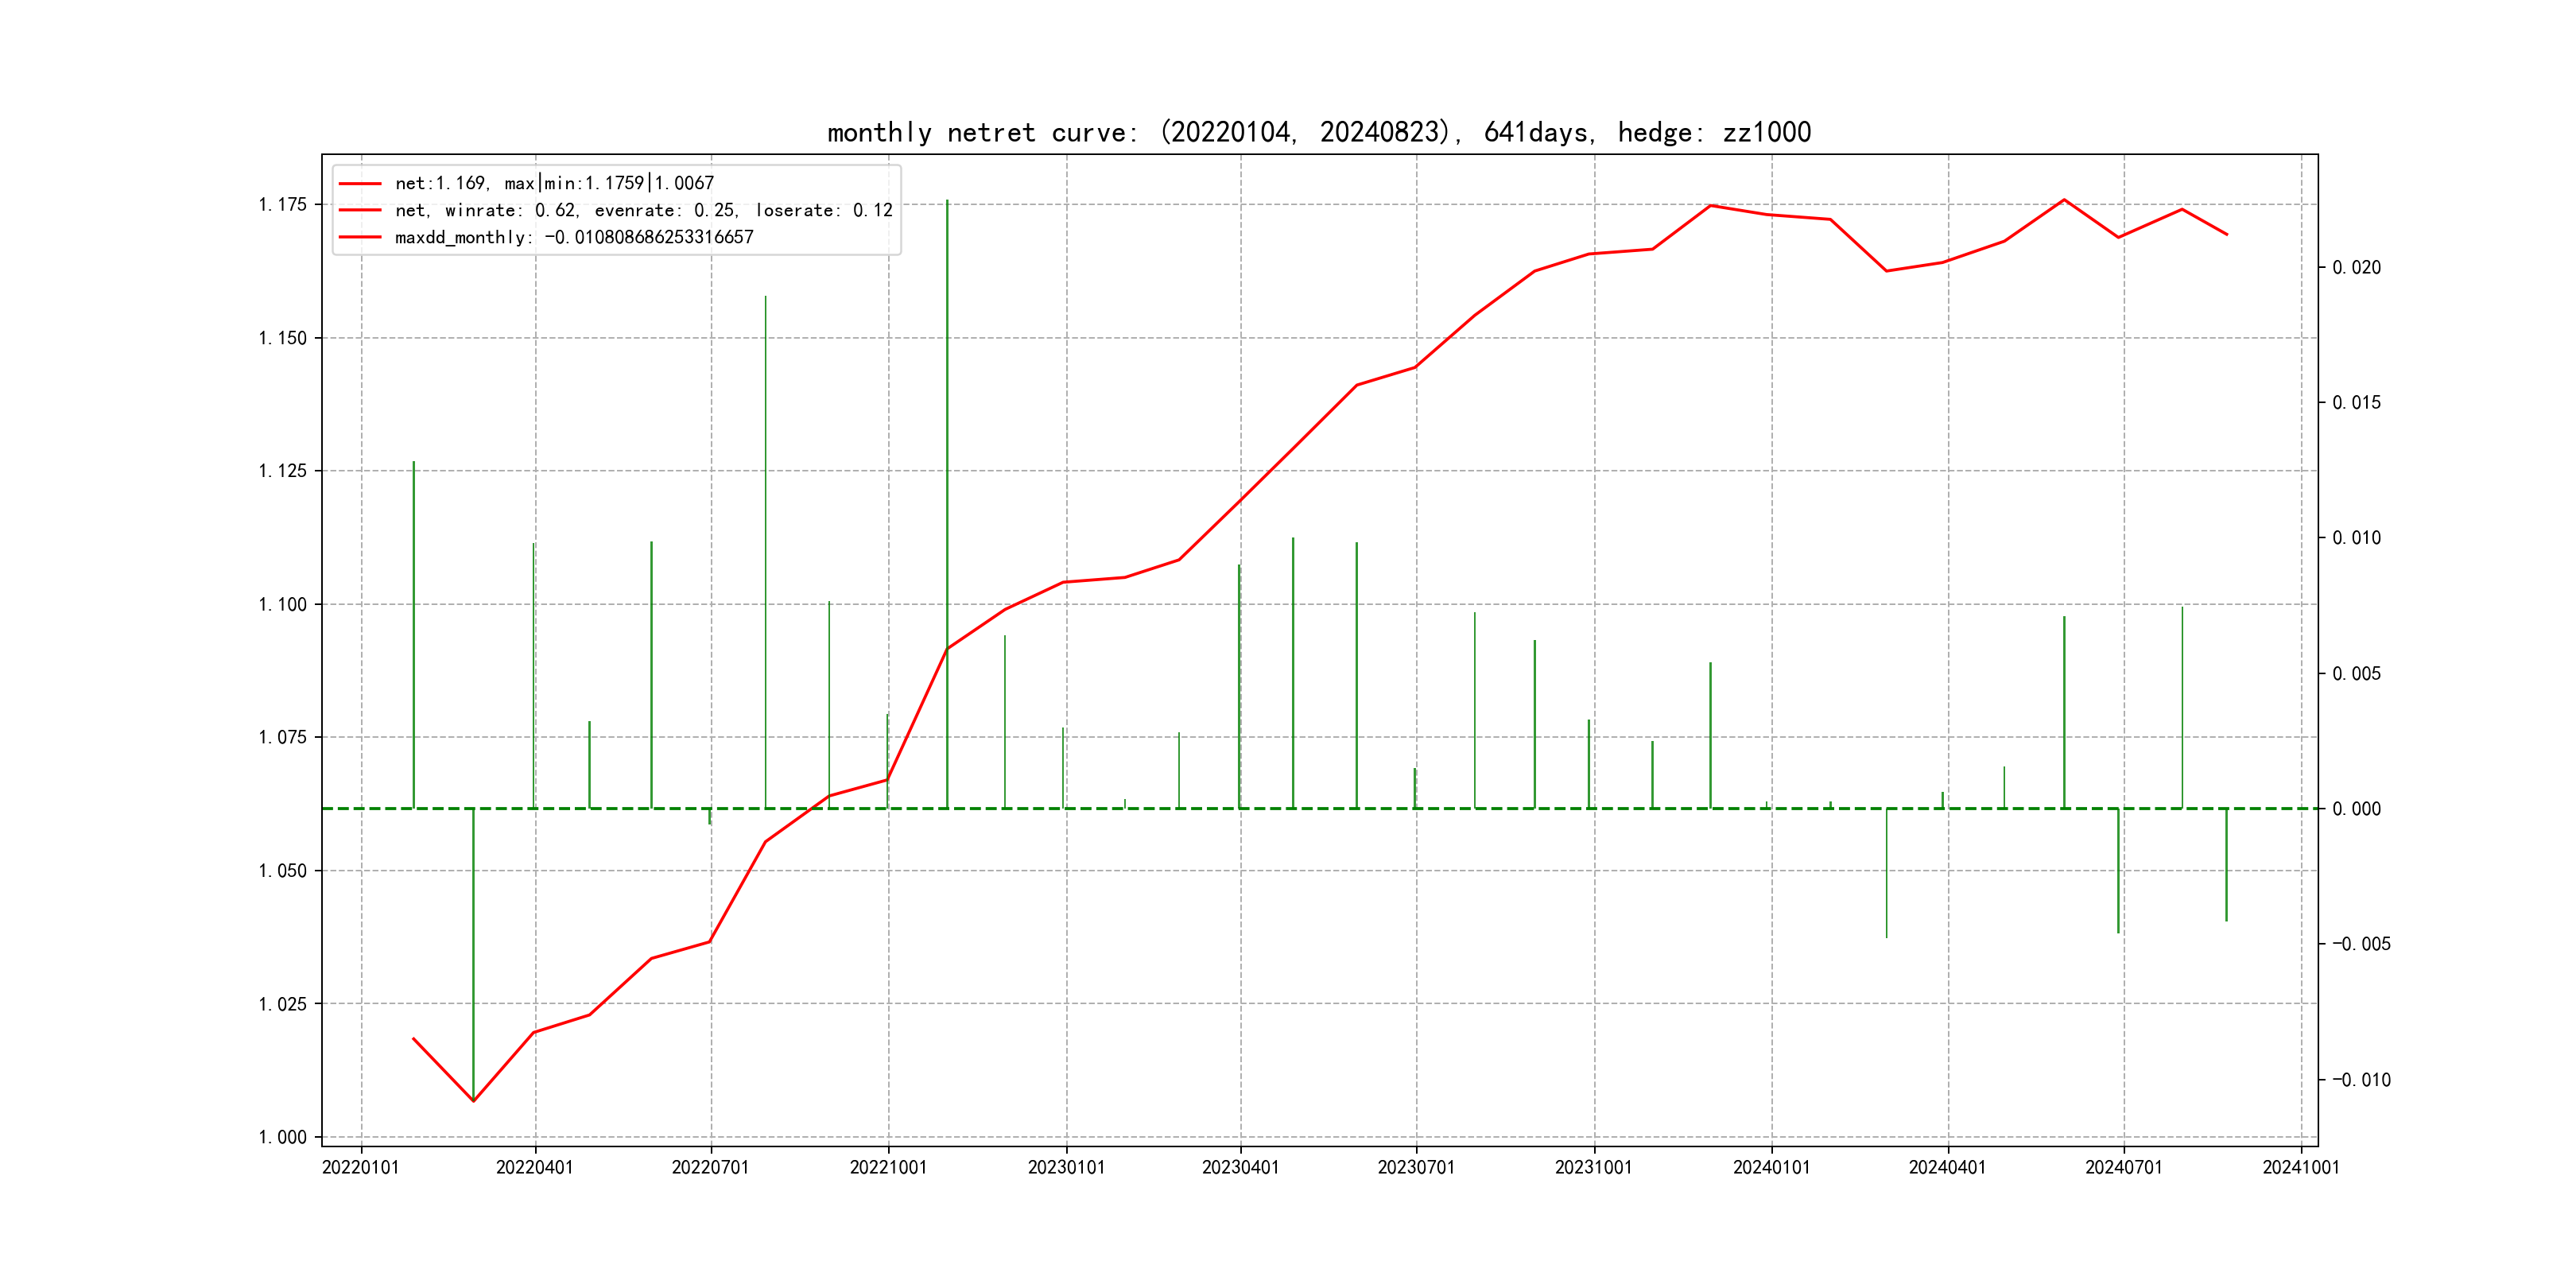Image resolution: width=2576 pixels, height=1288 pixels.
Task: Click the 1.000 left axis tick label
Action: [x=282, y=1137]
